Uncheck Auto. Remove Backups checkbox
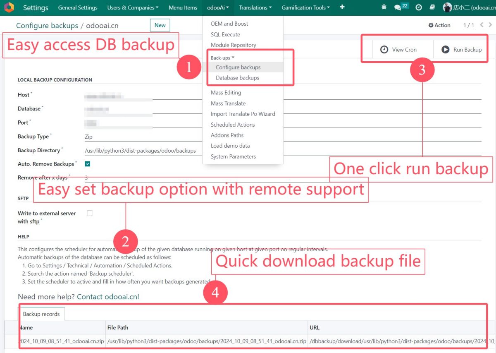 (88, 164)
